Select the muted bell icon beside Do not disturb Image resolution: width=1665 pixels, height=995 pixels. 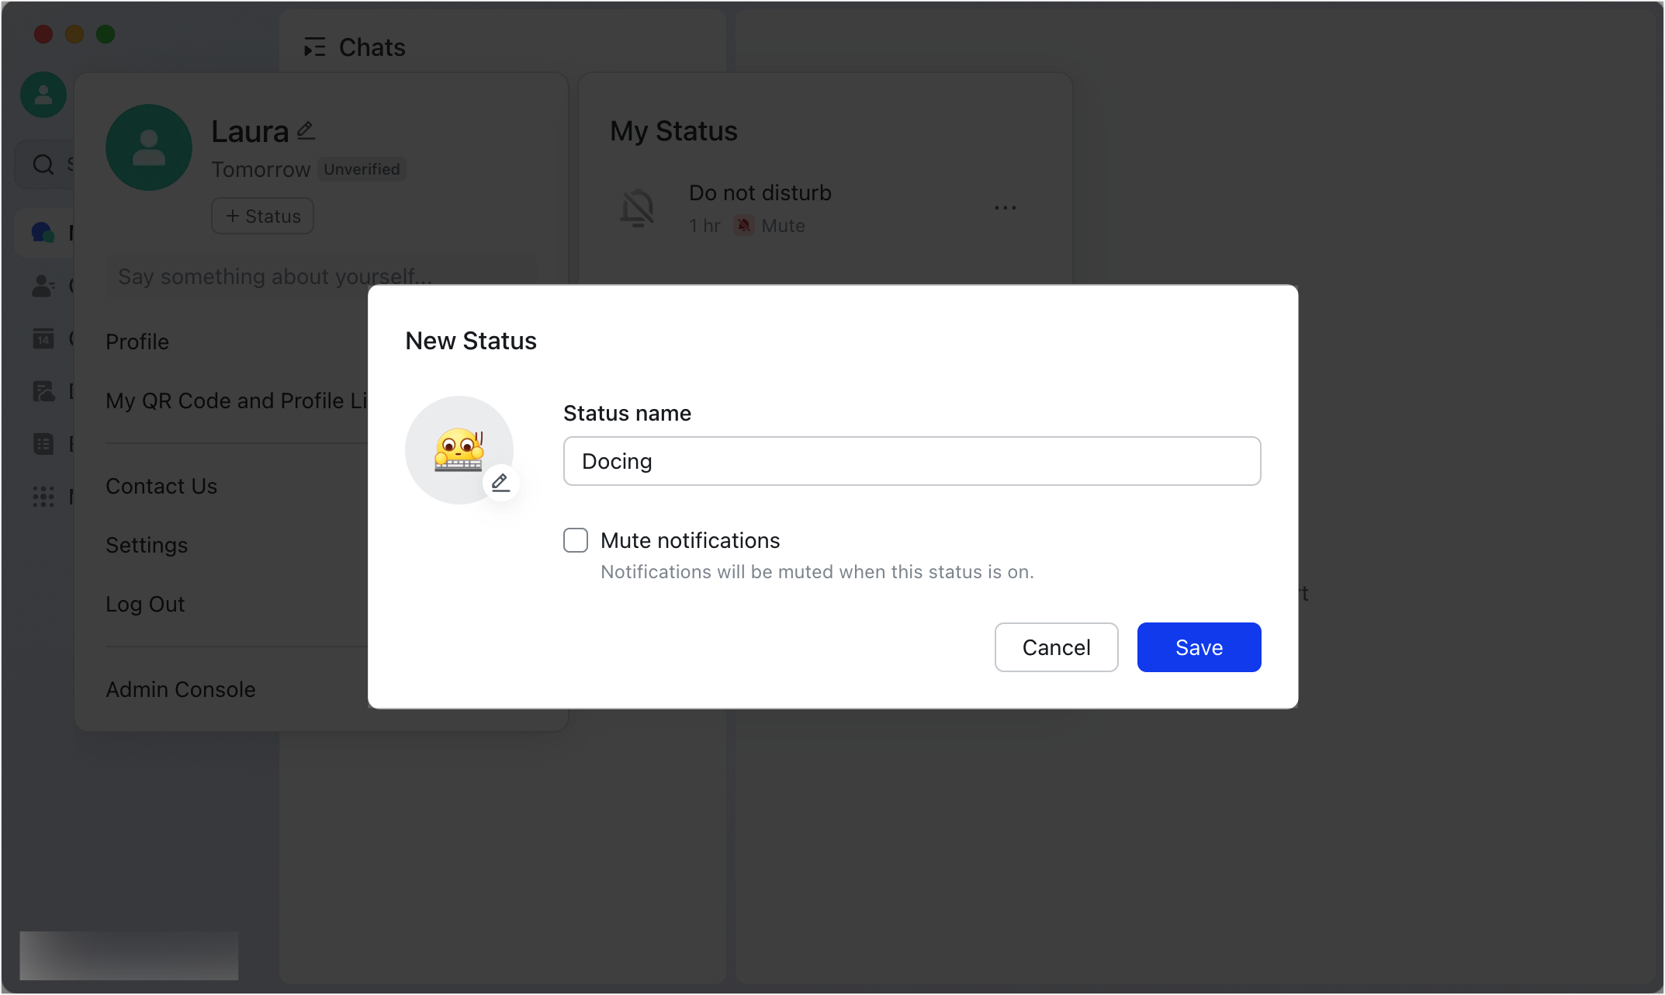(x=636, y=207)
